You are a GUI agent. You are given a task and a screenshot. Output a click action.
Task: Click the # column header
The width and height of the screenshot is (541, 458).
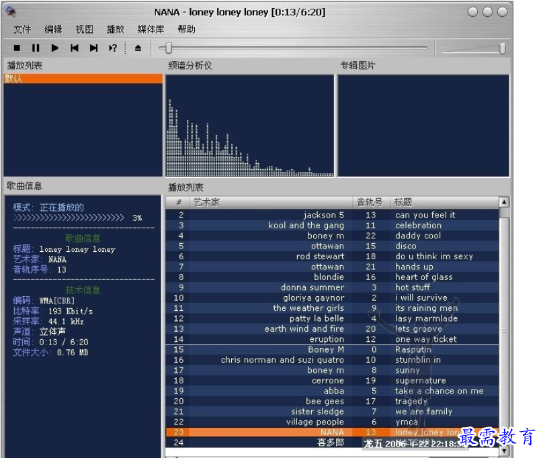[177, 202]
